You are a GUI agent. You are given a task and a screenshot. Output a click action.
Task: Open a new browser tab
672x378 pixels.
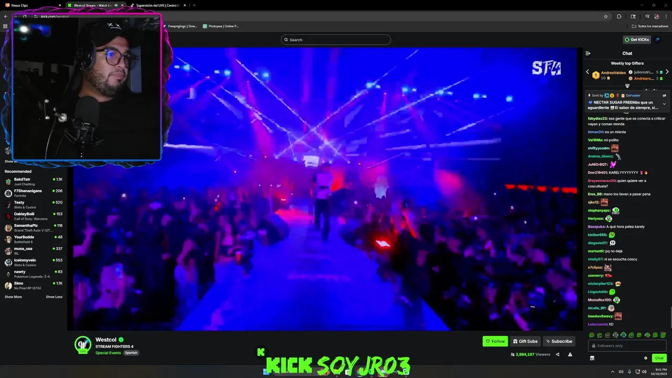point(194,5)
